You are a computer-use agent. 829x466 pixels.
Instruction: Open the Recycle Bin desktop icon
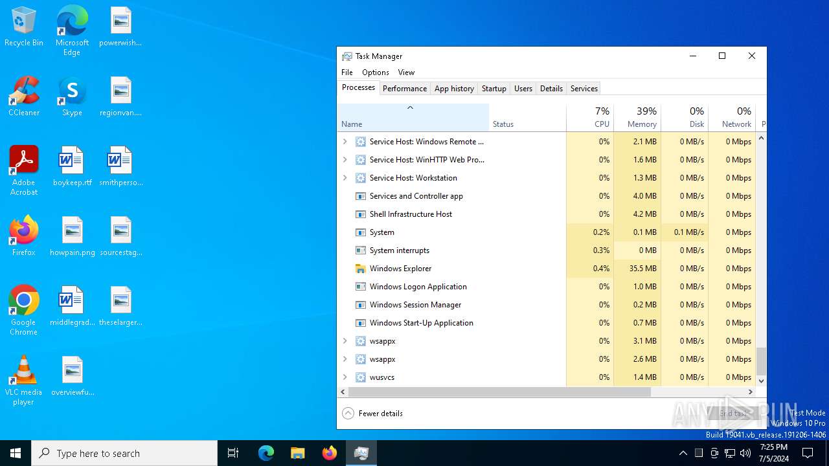tap(24, 27)
